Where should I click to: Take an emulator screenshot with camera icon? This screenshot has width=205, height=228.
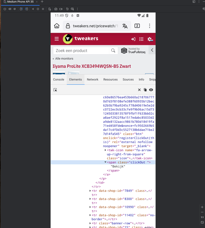click(x=56, y=9)
